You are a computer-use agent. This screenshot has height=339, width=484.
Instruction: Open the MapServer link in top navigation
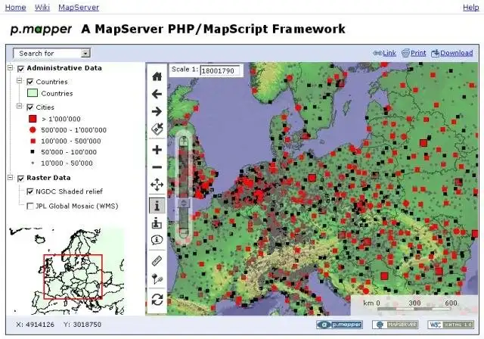pyautogui.click(x=79, y=7)
